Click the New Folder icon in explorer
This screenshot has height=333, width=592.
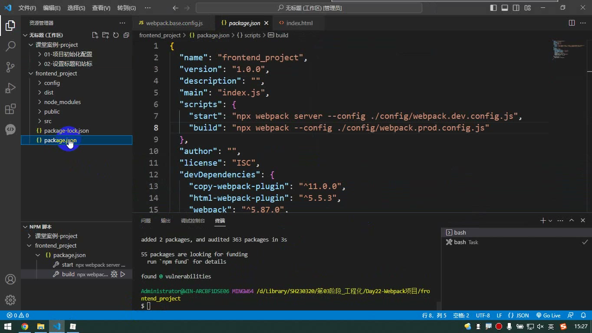tap(105, 35)
